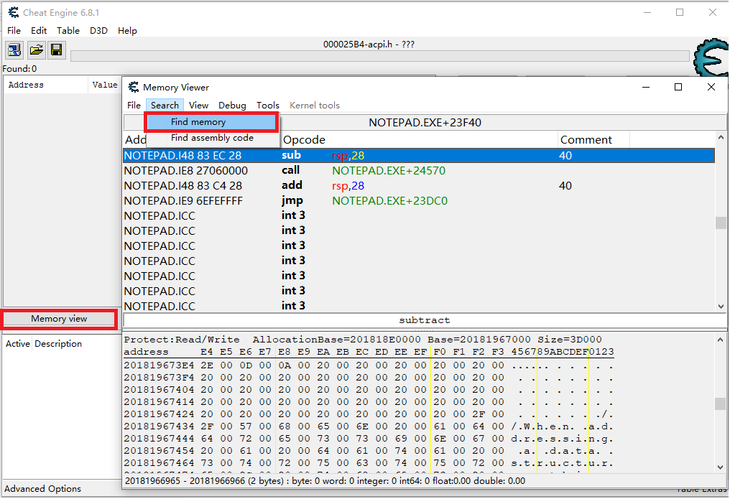Close the Memory Viewer window
Screen dimensions: 730x499
pos(711,88)
